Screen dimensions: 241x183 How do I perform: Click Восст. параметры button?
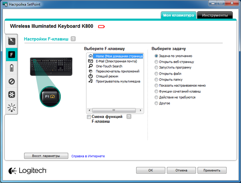tap(46, 156)
